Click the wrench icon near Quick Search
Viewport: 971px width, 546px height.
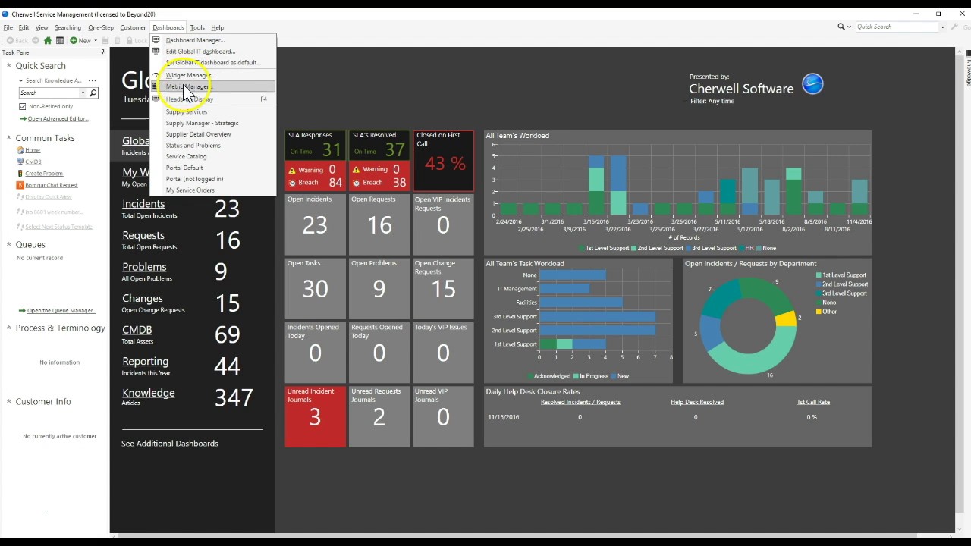coord(954,27)
